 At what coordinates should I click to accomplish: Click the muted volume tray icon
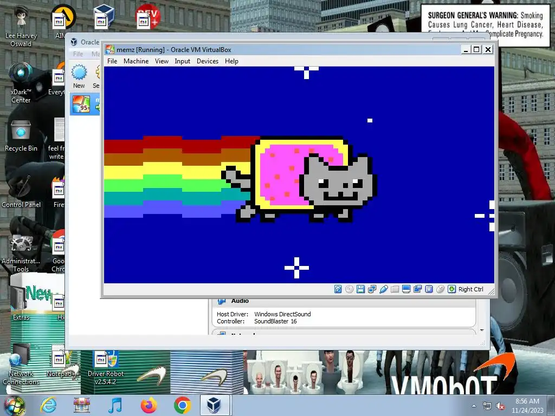(x=500, y=406)
